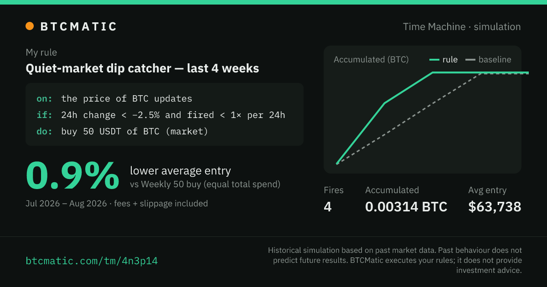Click the Accumulated (BTC) chart title

coord(371,60)
